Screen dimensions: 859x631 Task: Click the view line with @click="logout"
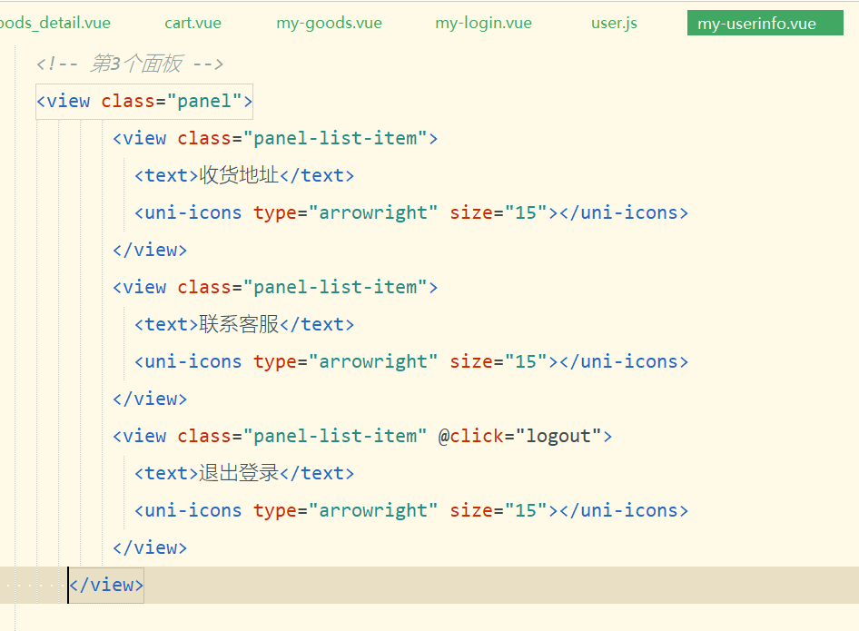pos(362,436)
